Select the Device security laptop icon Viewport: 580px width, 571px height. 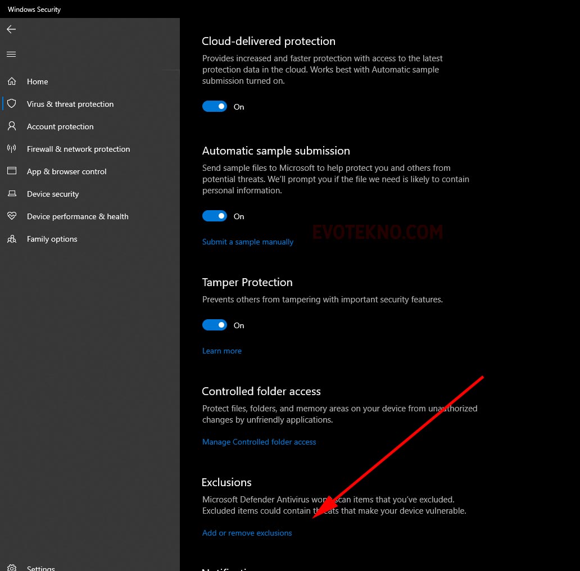pos(12,194)
